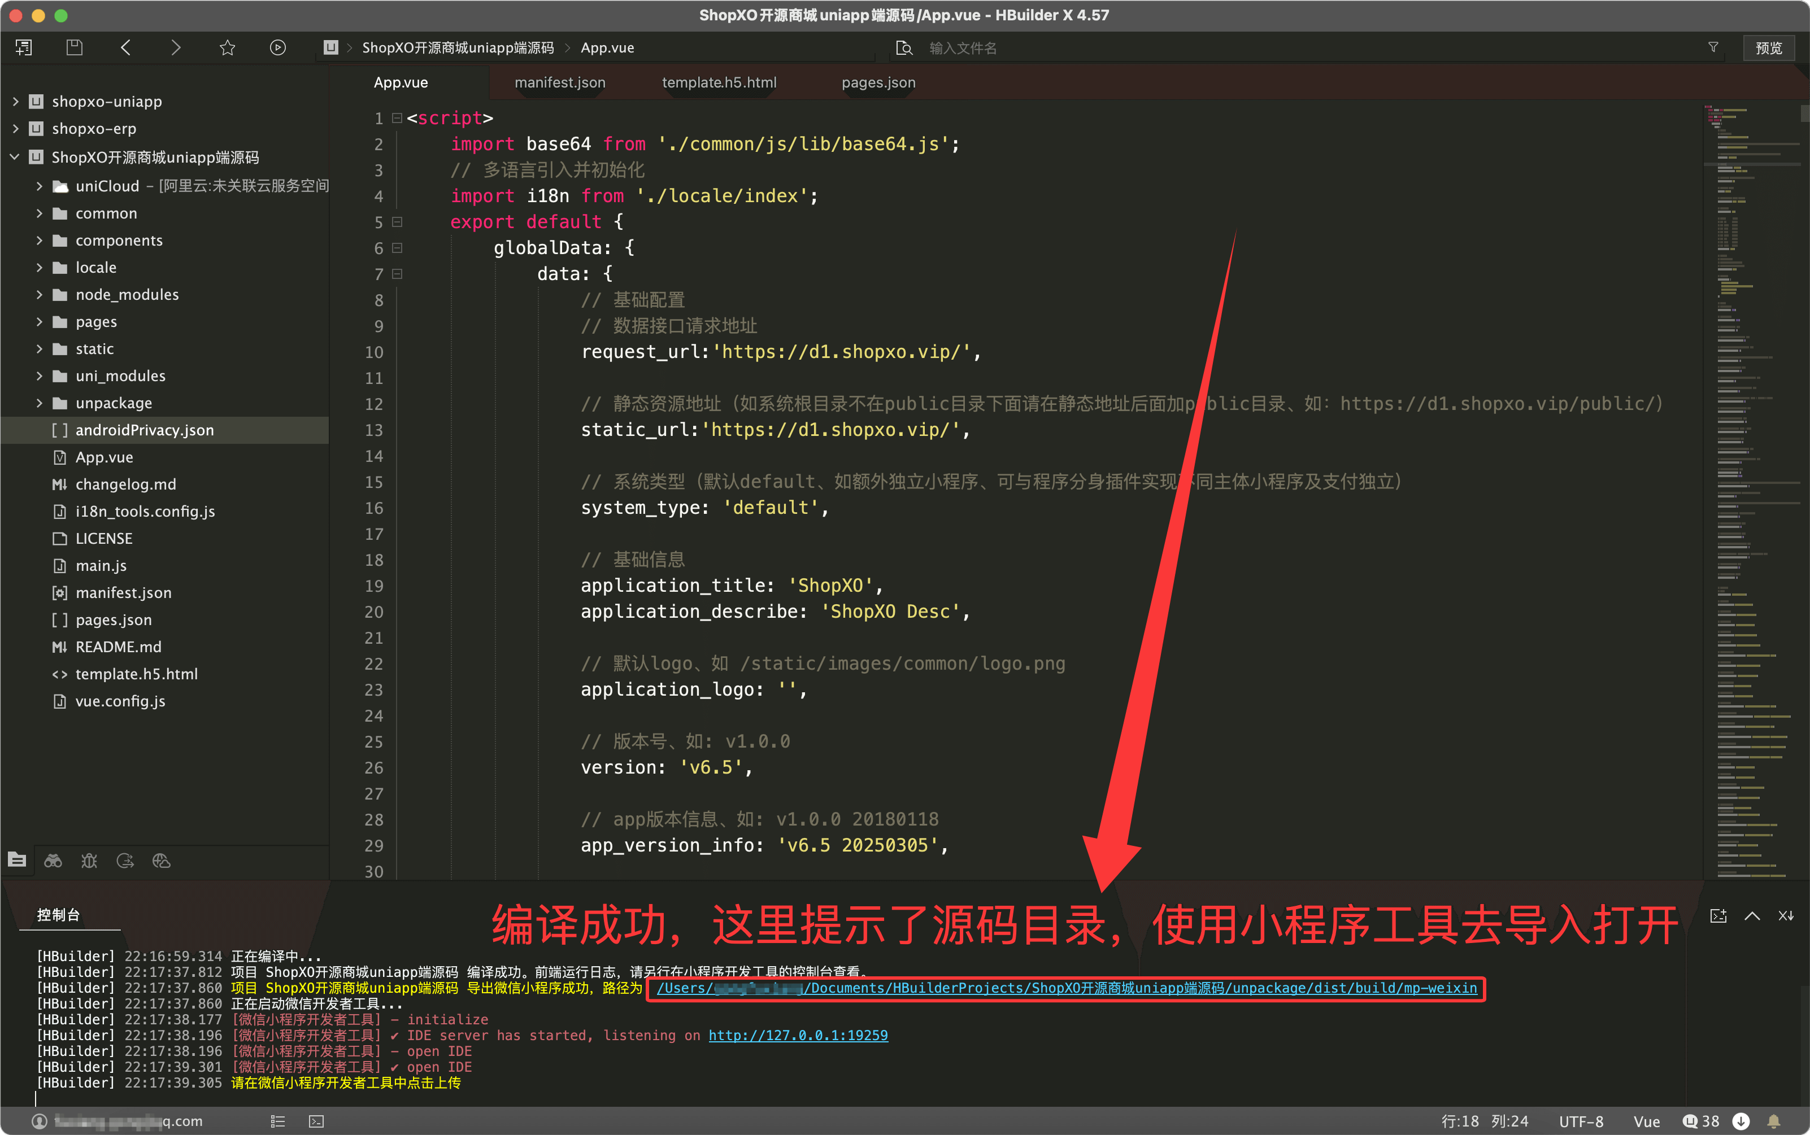
Task: Click ShopXO开源商城uniapp端源码 in breadcrumb
Action: click(458, 47)
